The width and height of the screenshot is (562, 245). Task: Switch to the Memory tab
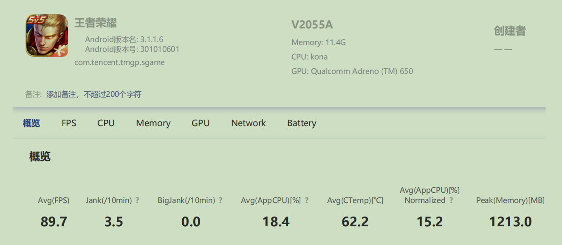tap(153, 123)
